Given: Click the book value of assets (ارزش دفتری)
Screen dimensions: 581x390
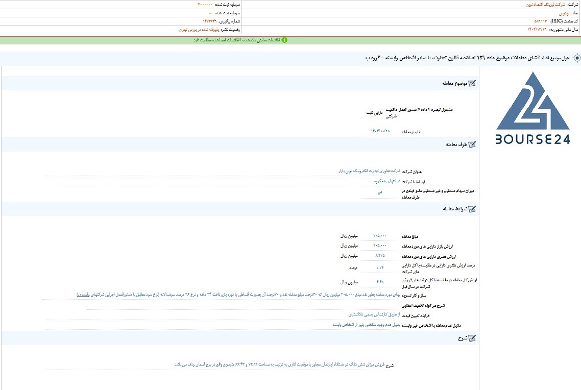Looking at the screenshot, I should pyautogui.click(x=380, y=256).
